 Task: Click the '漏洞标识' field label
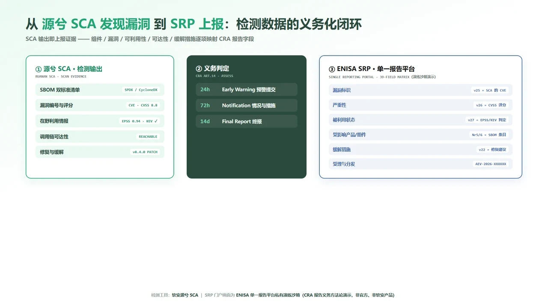tap(342, 90)
